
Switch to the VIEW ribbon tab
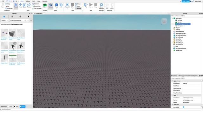click(39, 1)
